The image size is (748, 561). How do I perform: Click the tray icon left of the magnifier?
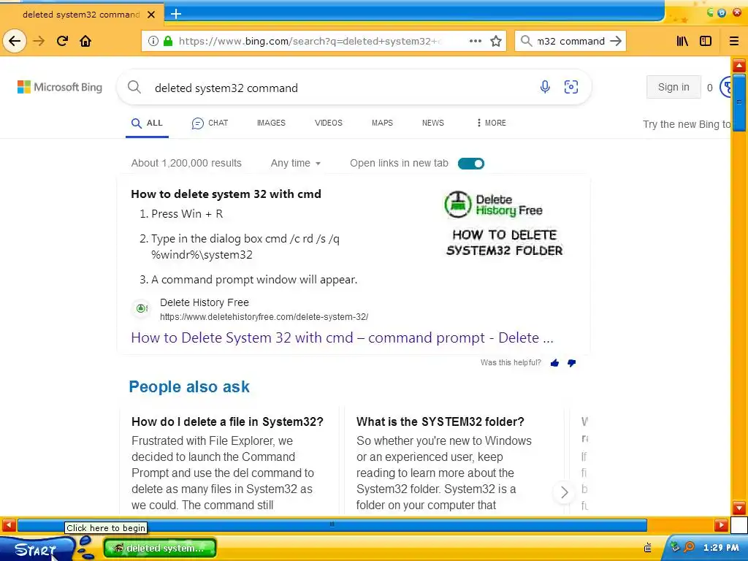[x=675, y=546]
